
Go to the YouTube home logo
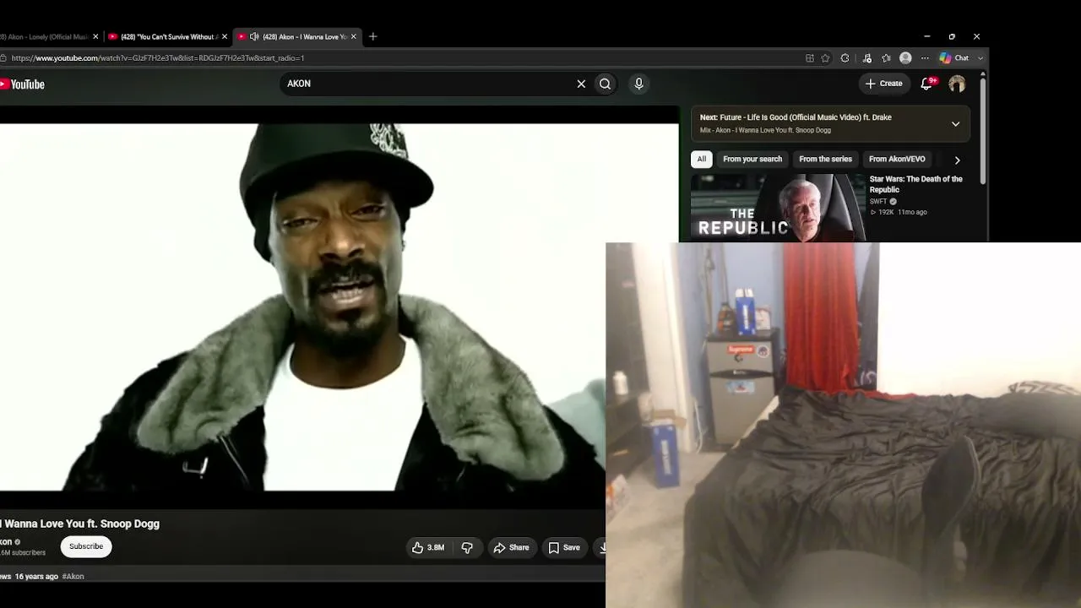tap(23, 84)
